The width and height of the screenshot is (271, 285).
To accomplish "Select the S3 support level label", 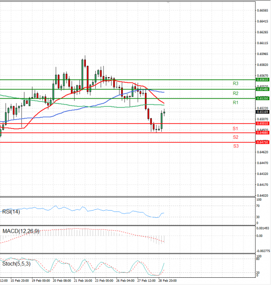I will point(235,147).
